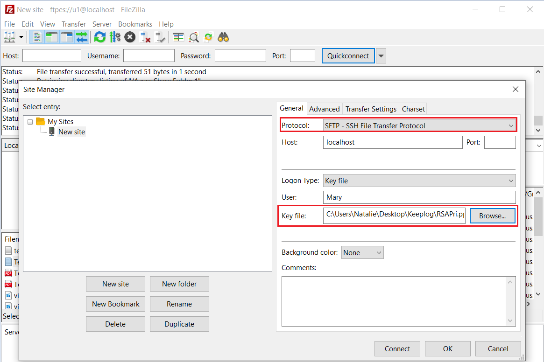Image resolution: width=544 pixels, height=362 pixels.
Task: Focus the Quickconnect Port field
Action: pyautogui.click(x=303, y=56)
